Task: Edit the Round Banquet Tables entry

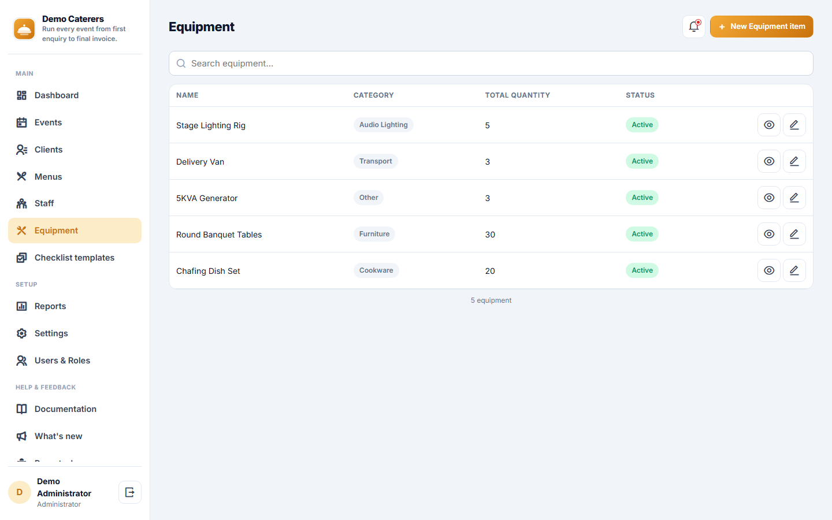Action: (794, 234)
